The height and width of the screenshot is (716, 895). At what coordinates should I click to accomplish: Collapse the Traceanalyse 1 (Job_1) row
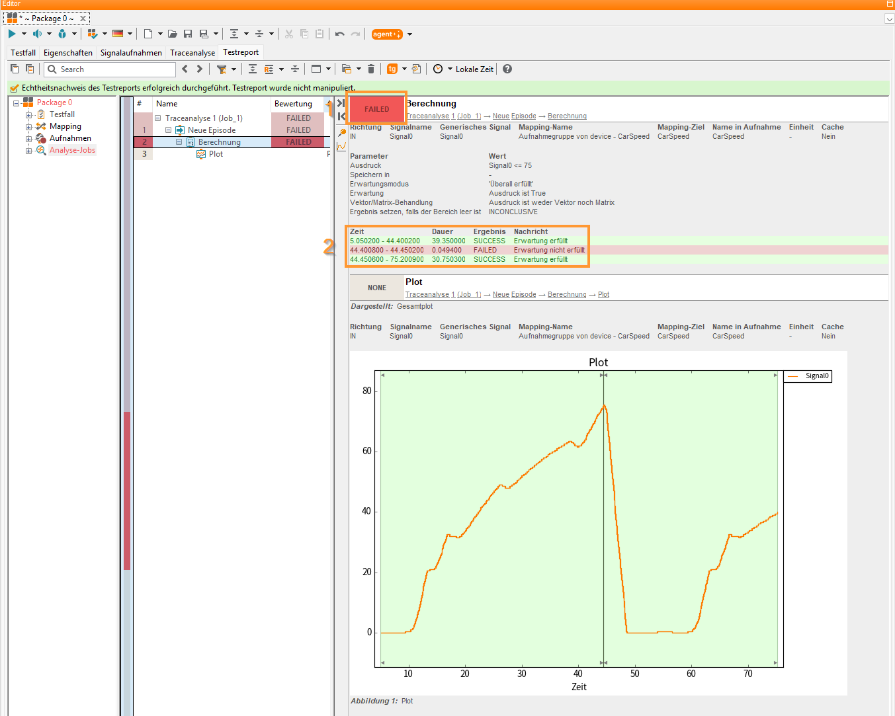[x=158, y=118]
